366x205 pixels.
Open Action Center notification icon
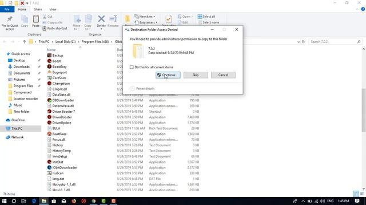(x=357, y=201)
